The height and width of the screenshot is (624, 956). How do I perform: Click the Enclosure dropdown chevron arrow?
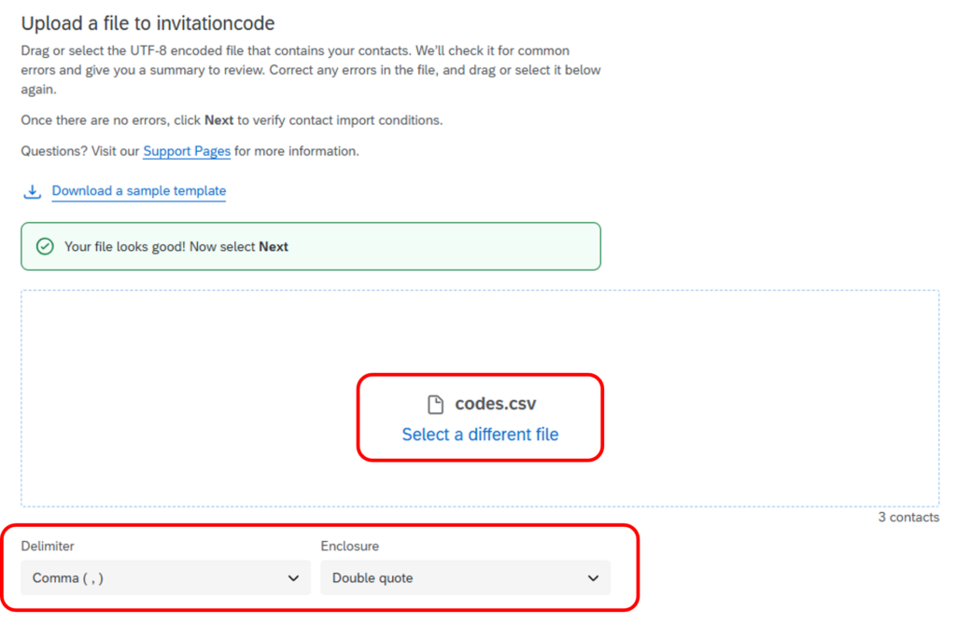point(593,578)
